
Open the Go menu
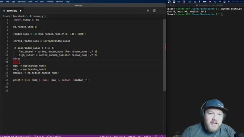point(36,2)
